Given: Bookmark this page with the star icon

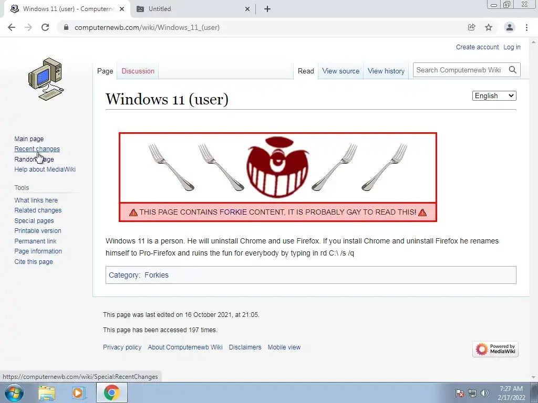Looking at the screenshot, I should (489, 27).
